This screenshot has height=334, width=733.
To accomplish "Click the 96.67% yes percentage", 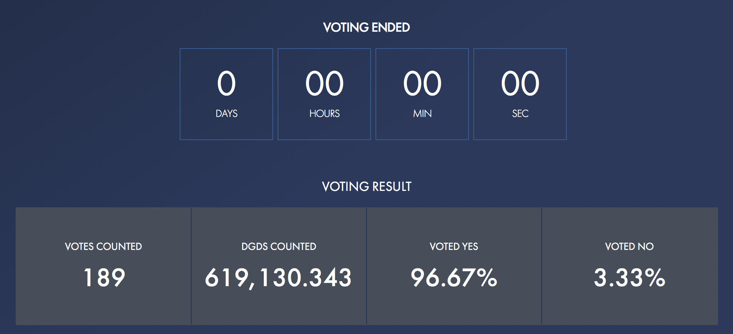I will click(454, 278).
